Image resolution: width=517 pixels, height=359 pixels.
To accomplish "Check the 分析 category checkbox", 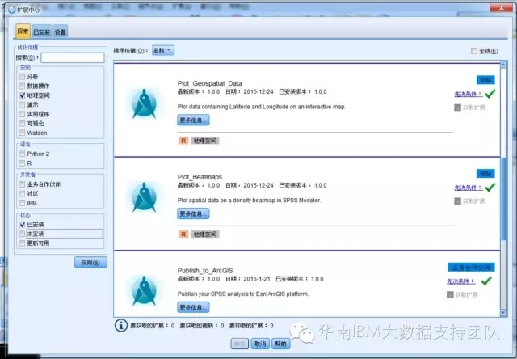I will (22, 77).
